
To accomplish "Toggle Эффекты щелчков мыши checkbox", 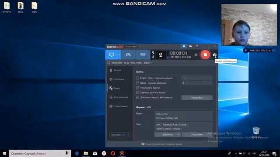I will (x=137, y=92).
